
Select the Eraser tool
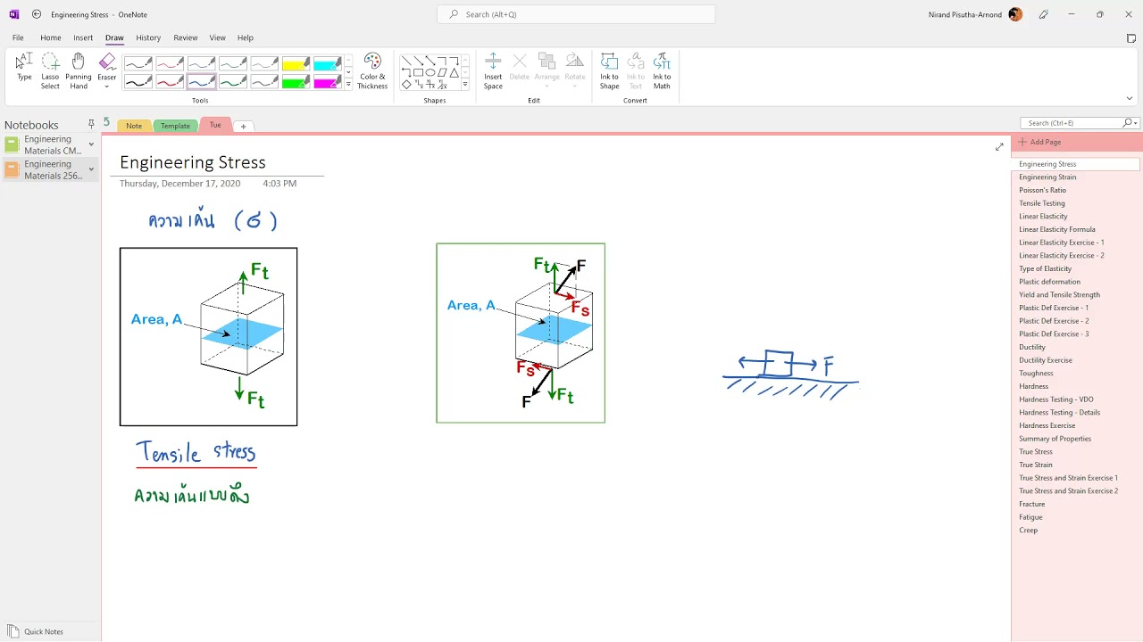coord(107,65)
